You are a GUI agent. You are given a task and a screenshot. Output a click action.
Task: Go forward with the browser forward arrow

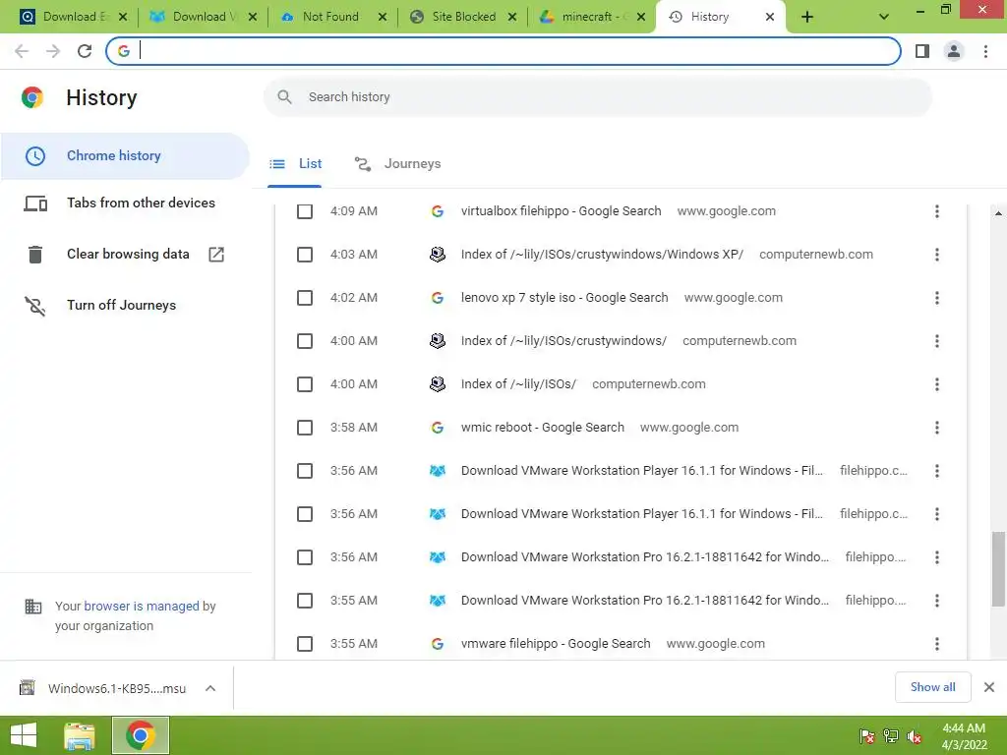pyautogui.click(x=53, y=51)
